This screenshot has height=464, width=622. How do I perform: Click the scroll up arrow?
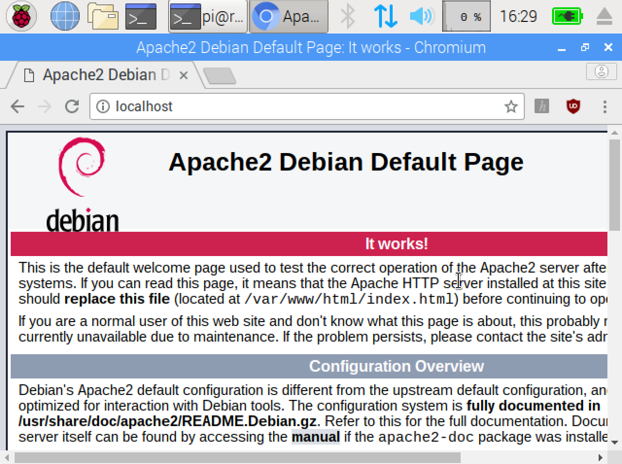click(615, 132)
